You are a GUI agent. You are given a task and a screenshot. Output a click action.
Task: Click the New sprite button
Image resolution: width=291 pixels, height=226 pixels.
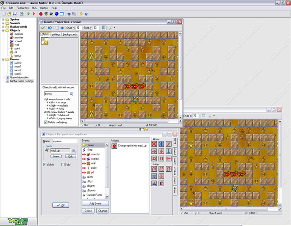click(x=56, y=156)
